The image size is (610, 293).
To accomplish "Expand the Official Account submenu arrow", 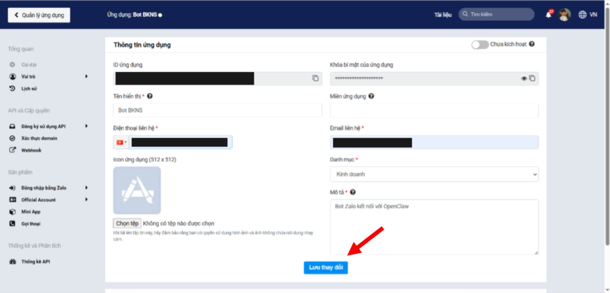I will [x=86, y=200].
